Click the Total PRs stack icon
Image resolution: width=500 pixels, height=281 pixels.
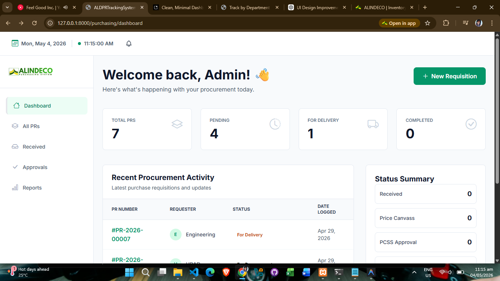pyautogui.click(x=177, y=124)
